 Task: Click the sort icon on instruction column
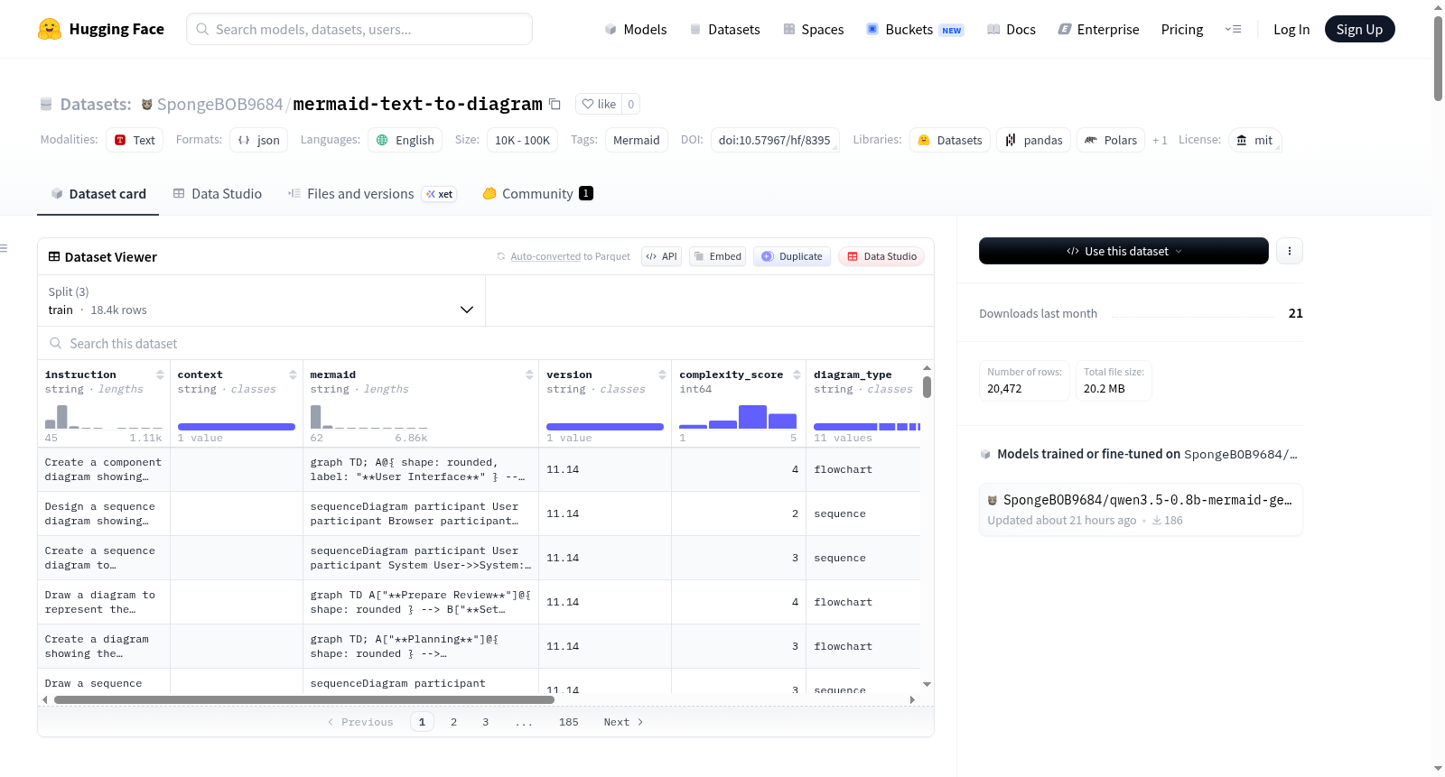[x=160, y=375]
